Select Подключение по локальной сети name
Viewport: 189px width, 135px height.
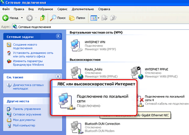pyautogui.click(x=102, y=99)
